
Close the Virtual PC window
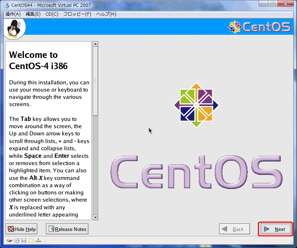coord(286,4)
